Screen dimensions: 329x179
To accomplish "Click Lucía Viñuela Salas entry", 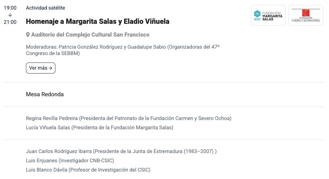I will coord(99,127).
